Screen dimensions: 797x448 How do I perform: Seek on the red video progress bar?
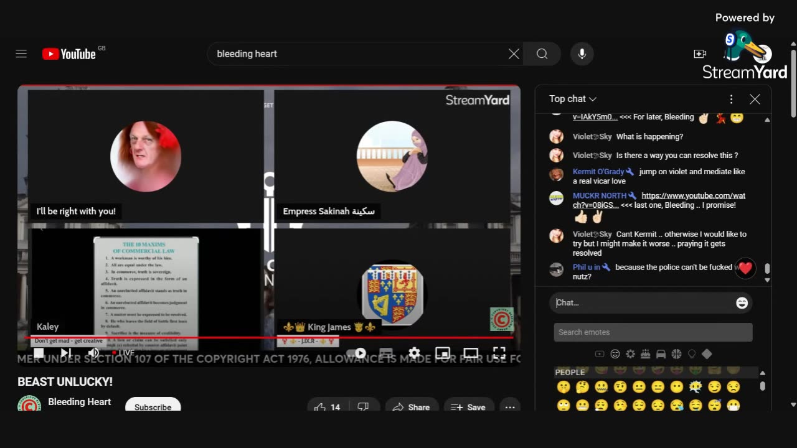pyautogui.click(x=269, y=338)
